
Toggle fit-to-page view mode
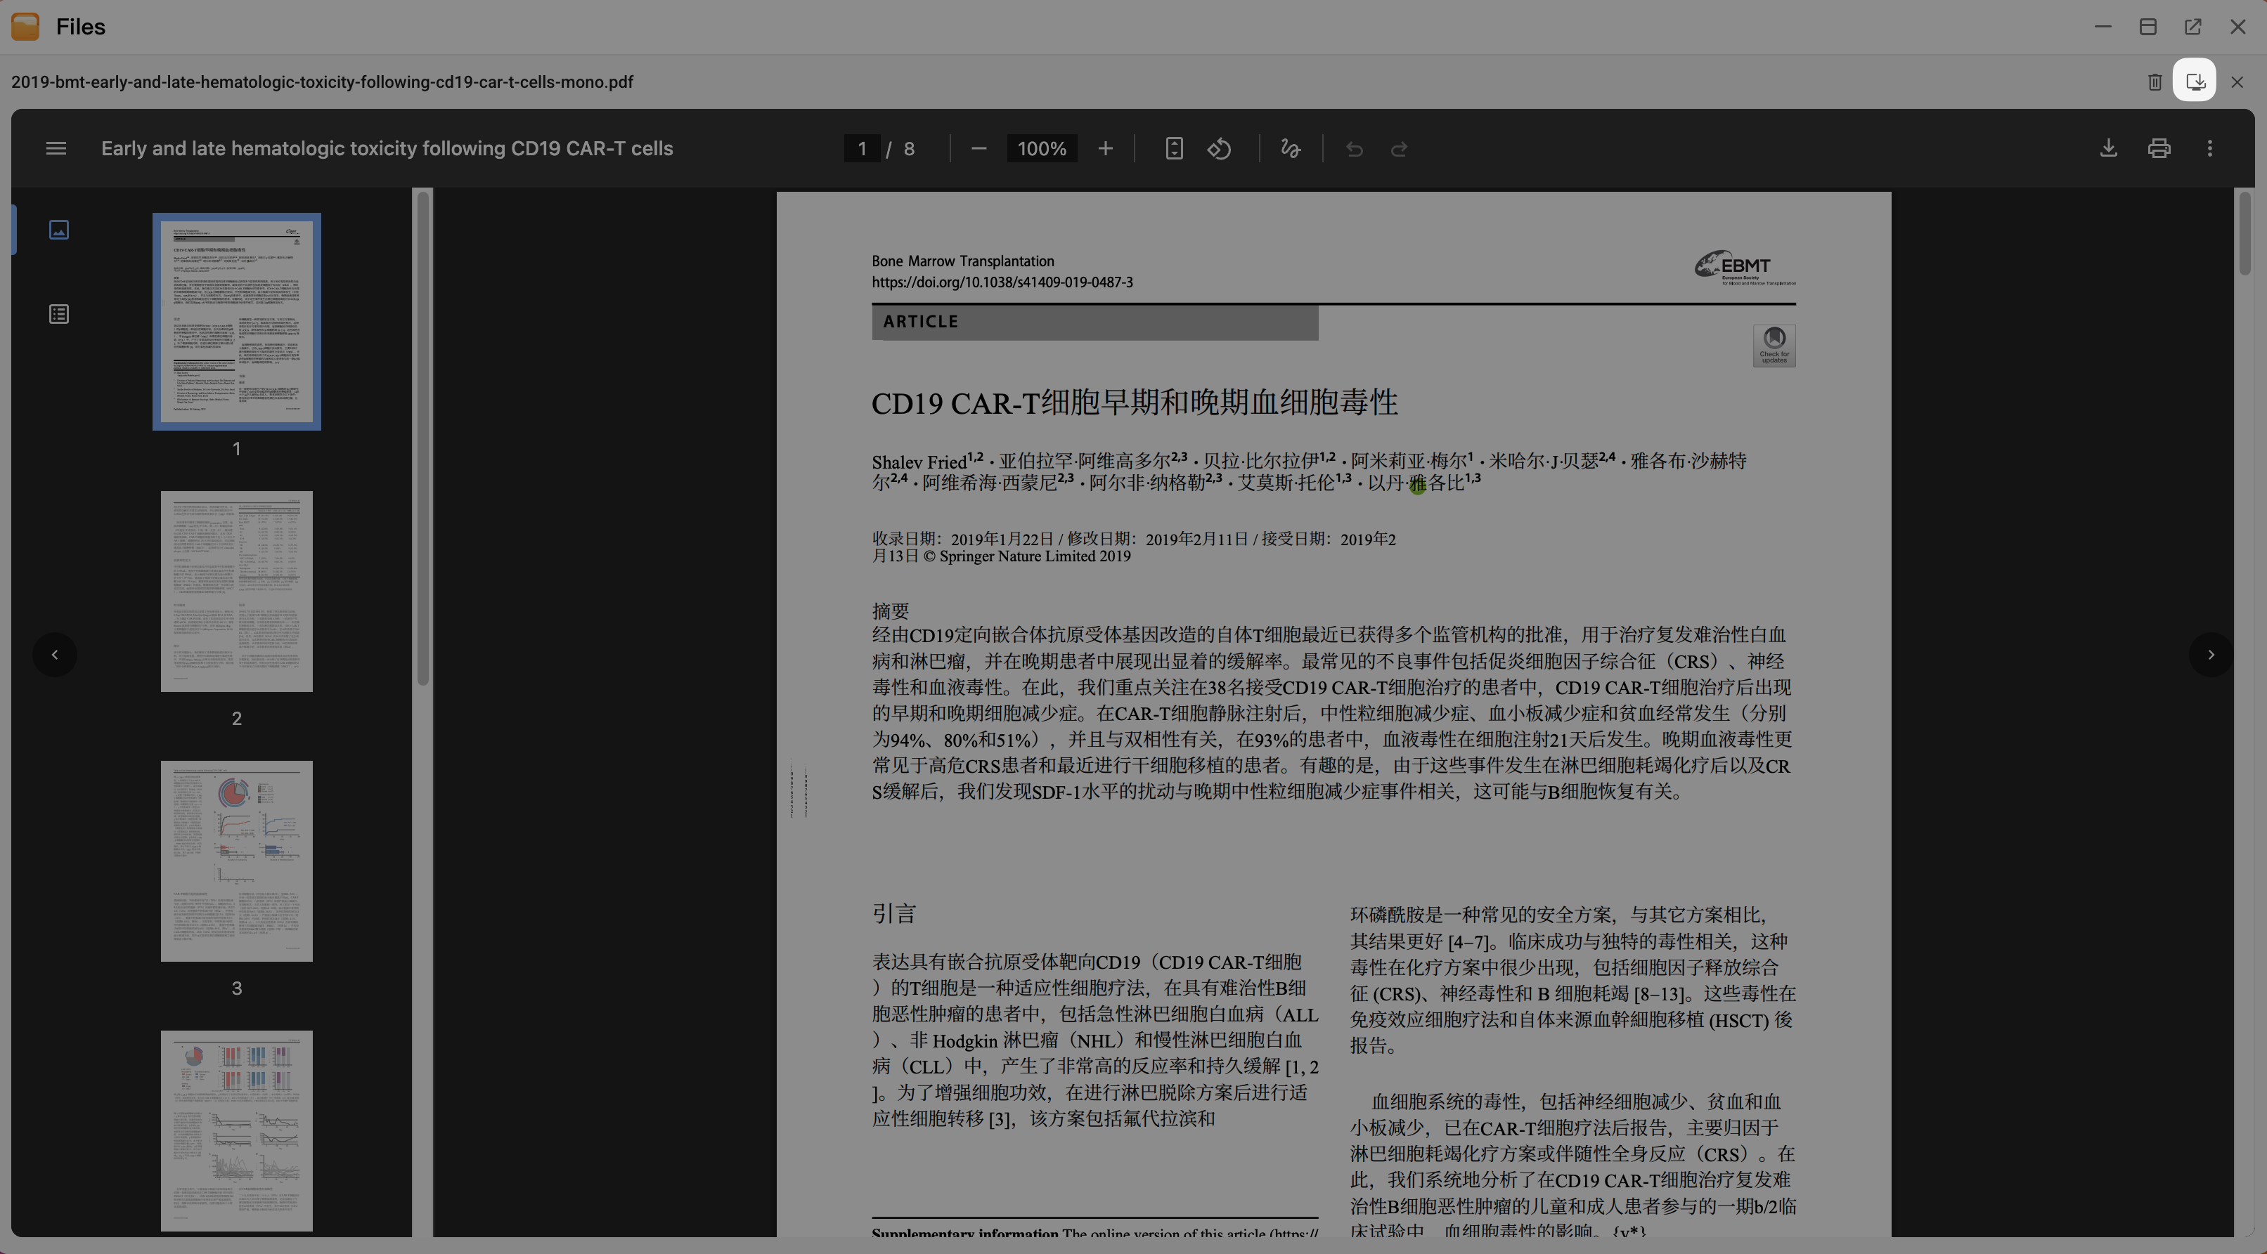[1174, 148]
